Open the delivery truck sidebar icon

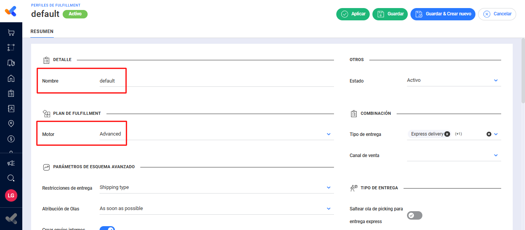coord(11,63)
